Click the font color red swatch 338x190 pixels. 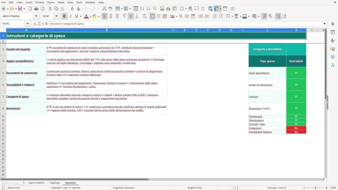(x=86, y=16)
